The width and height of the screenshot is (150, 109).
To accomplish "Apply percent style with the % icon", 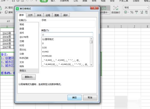I will coord(132,12).
